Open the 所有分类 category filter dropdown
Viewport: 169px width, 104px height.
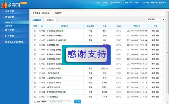pyautogui.click(x=156, y=20)
